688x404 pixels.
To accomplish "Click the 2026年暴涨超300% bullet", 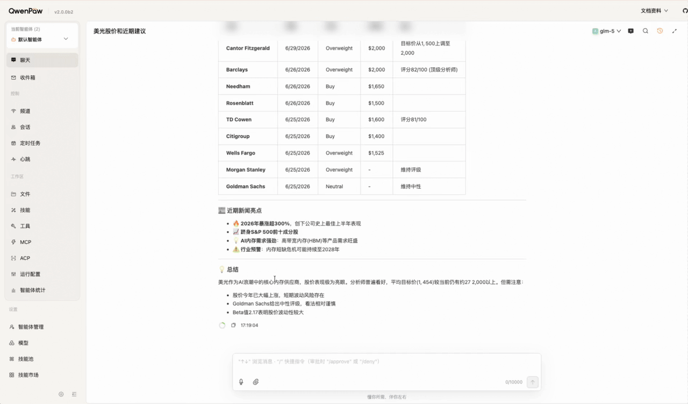I will point(297,224).
